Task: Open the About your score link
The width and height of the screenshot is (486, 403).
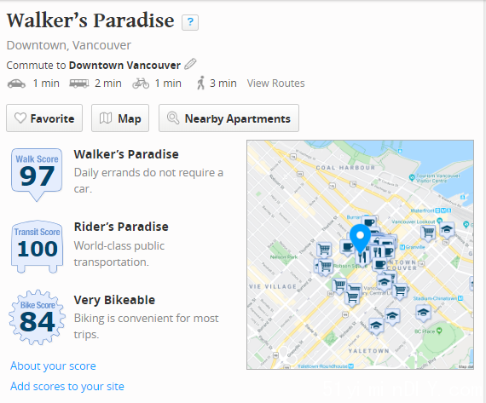Action: pos(53,366)
